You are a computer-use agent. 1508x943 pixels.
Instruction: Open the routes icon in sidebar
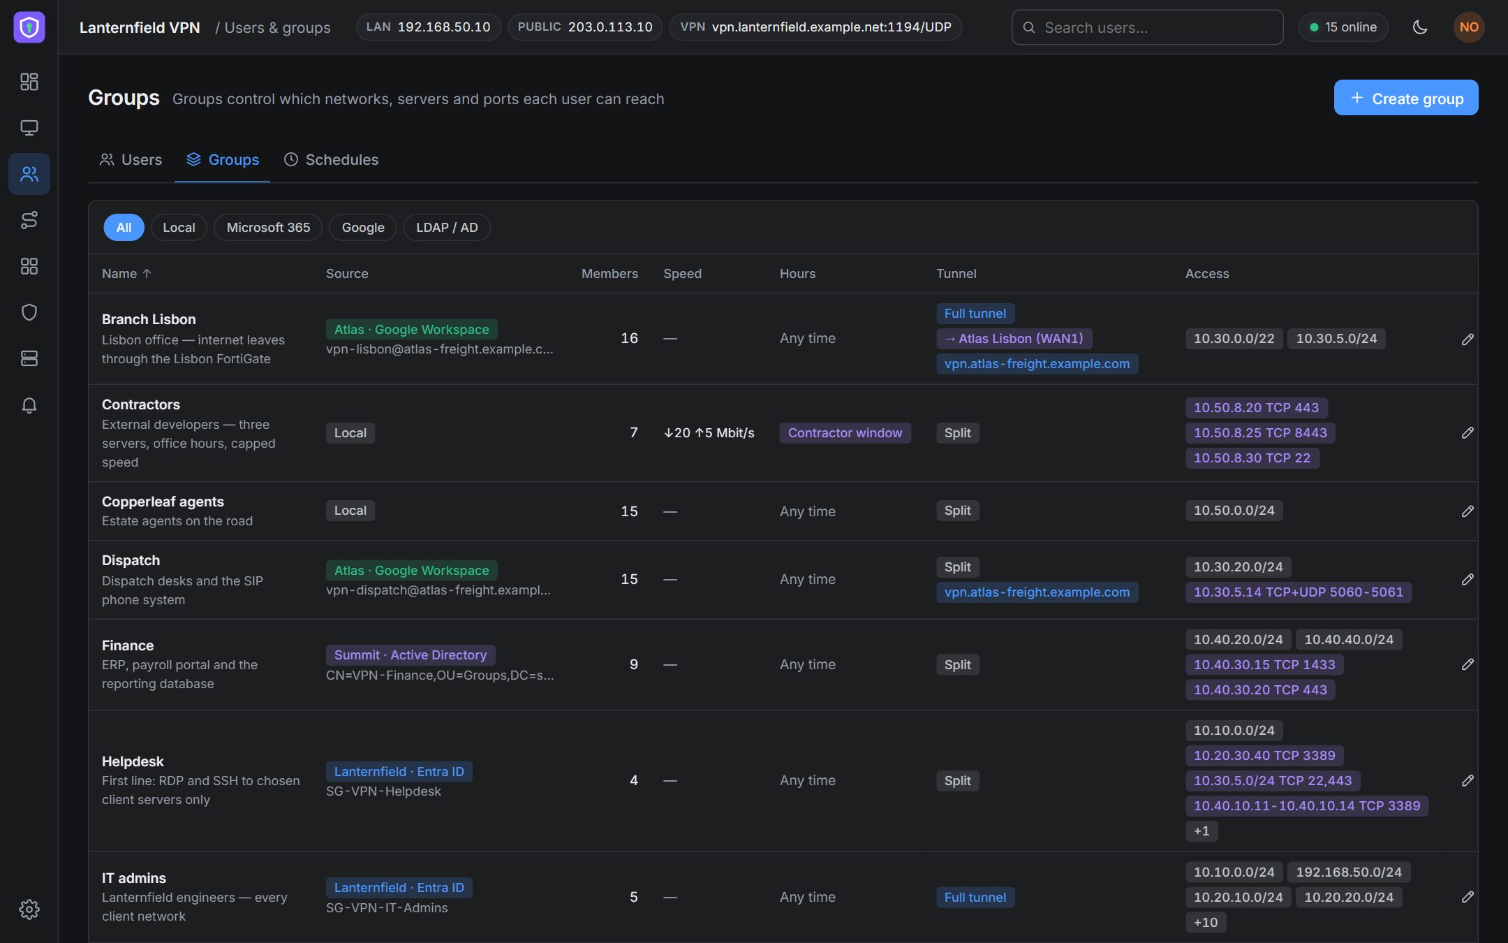click(x=29, y=220)
